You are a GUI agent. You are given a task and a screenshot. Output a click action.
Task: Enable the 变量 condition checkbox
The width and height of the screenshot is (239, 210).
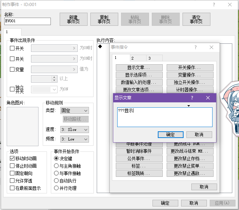click(x=12, y=69)
